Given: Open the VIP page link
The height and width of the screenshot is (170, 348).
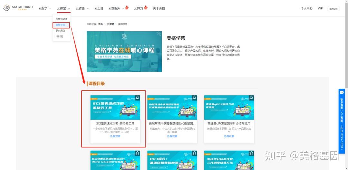Looking at the screenshot, I should [320, 8].
